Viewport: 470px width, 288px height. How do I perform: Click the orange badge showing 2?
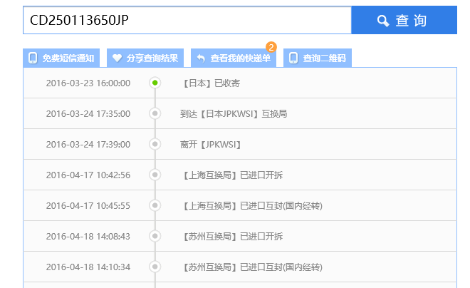tap(271, 47)
